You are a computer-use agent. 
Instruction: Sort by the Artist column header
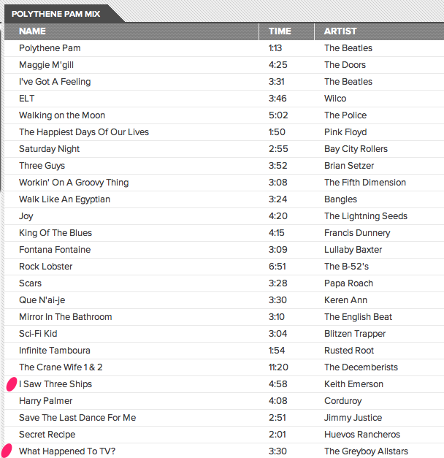click(340, 31)
